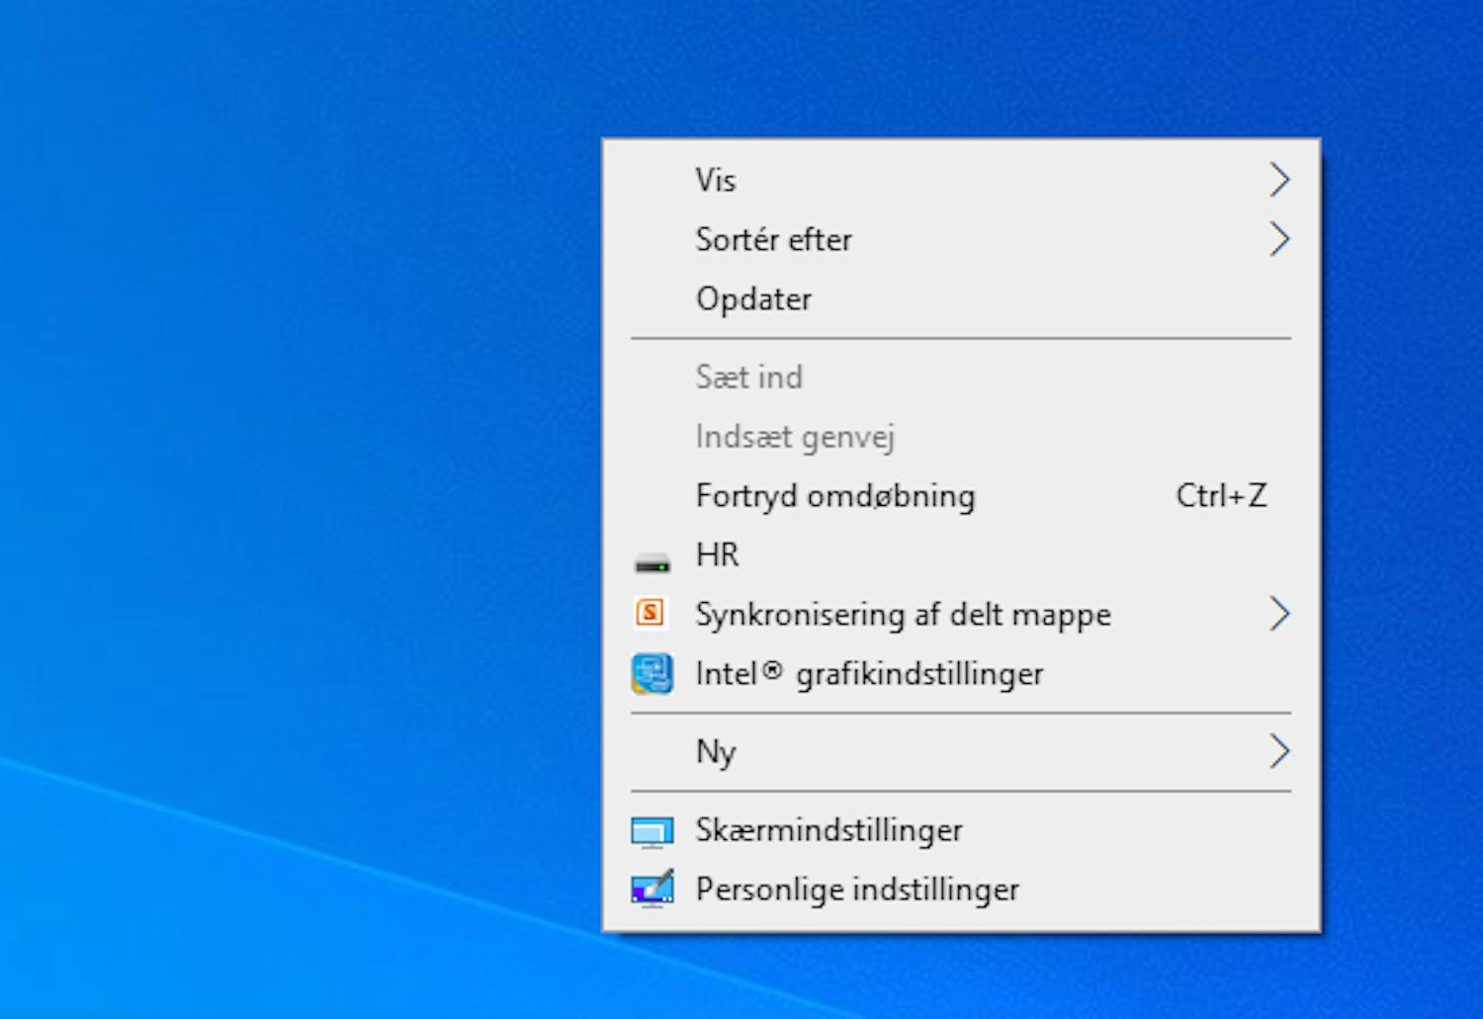Click the Ctrl+Z shortcut label
This screenshot has height=1019, width=1483.
pos(1222,495)
